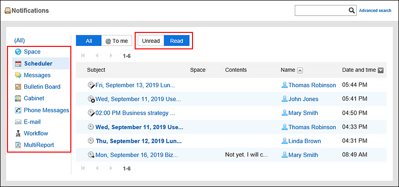Open the Space category
399x187 pixels.
pyautogui.click(x=32, y=52)
